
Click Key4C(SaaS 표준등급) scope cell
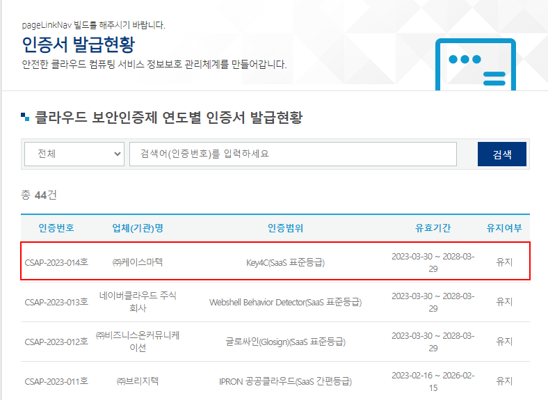pos(285,262)
